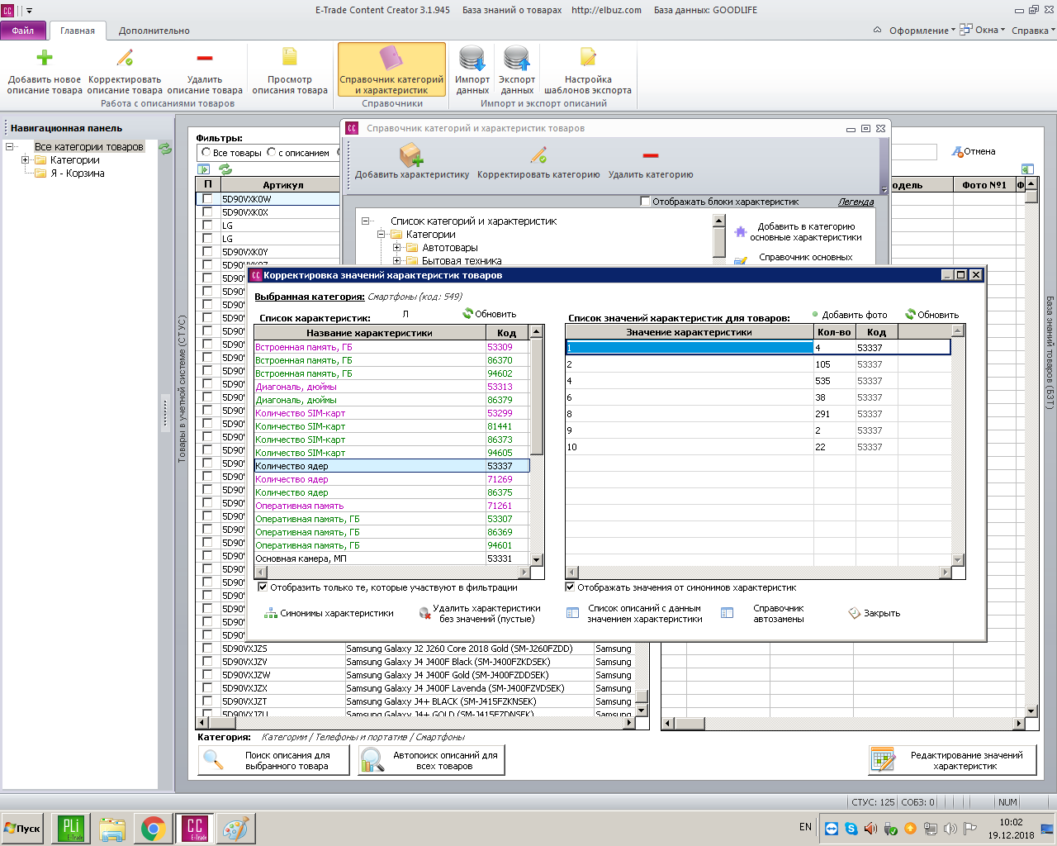Open Справочник автозамены
The image size is (1057, 846).
coord(764,613)
